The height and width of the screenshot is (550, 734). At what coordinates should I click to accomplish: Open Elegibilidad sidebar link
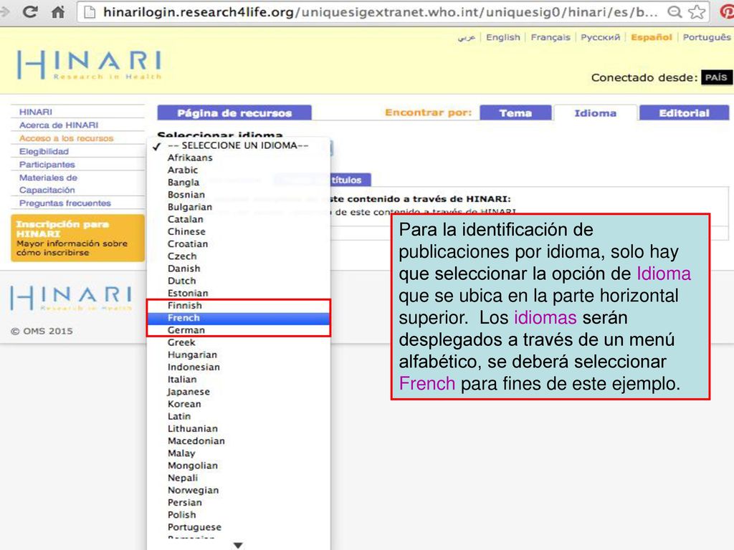click(x=44, y=151)
